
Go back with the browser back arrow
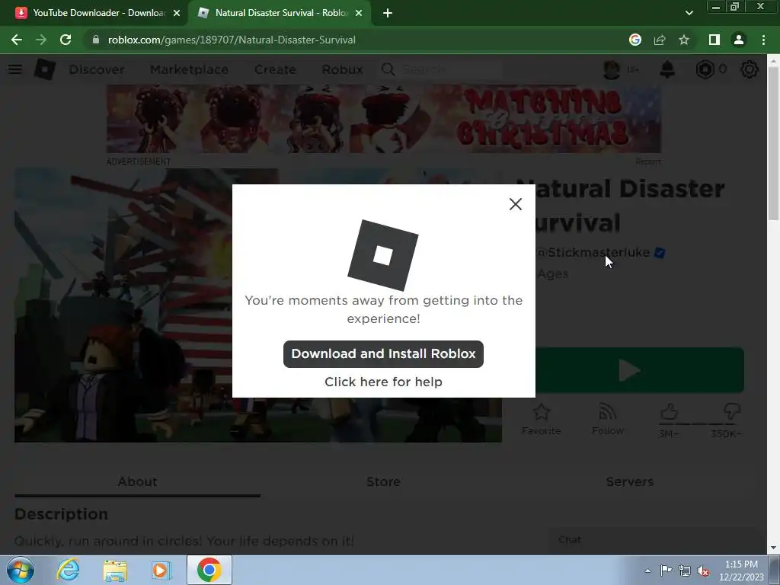(x=17, y=40)
